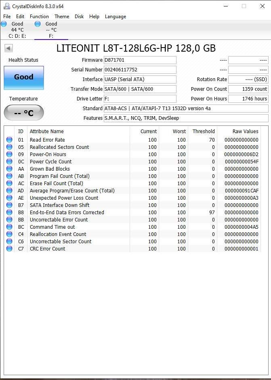Click the Serial Number field
The height and width of the screenshot is (380, 271).
pos(140,70)
